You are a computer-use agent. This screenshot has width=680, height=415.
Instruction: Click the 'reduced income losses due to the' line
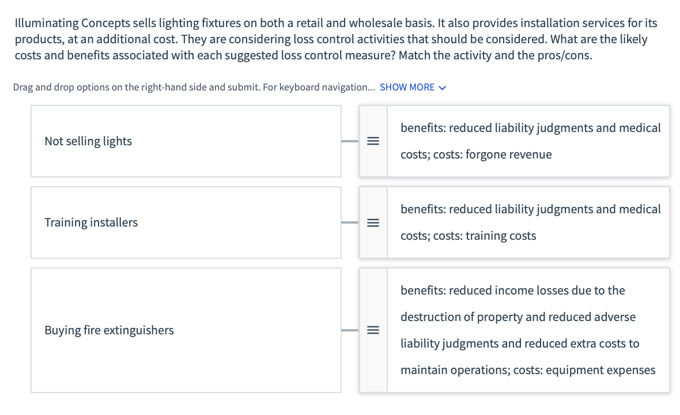pyautogui.click(x=513, y=290)
